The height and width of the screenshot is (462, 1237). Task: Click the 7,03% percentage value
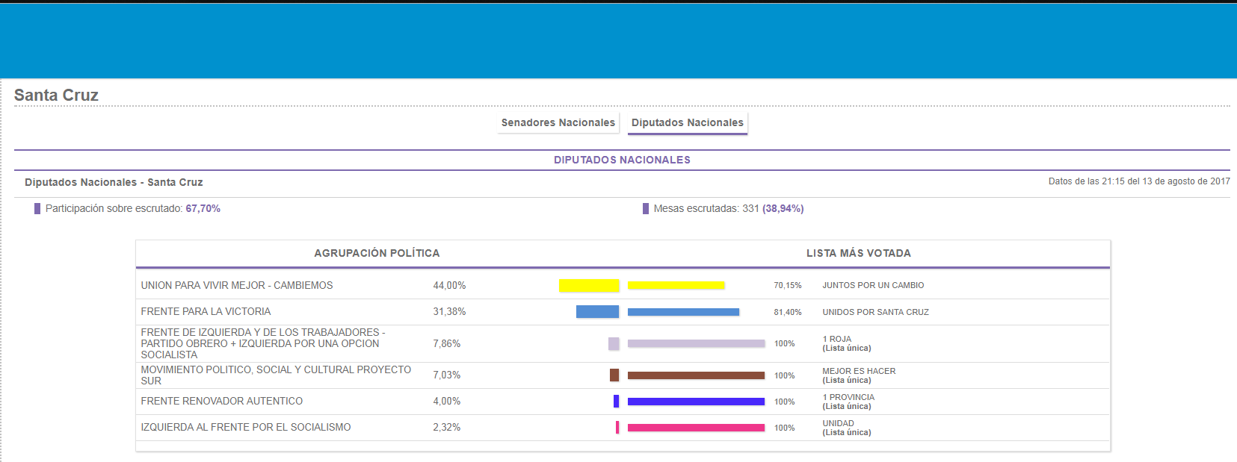[x=447, y=375]
